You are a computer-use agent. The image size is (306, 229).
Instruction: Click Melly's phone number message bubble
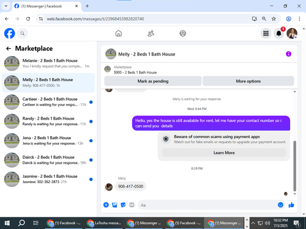tap(130, 186)
